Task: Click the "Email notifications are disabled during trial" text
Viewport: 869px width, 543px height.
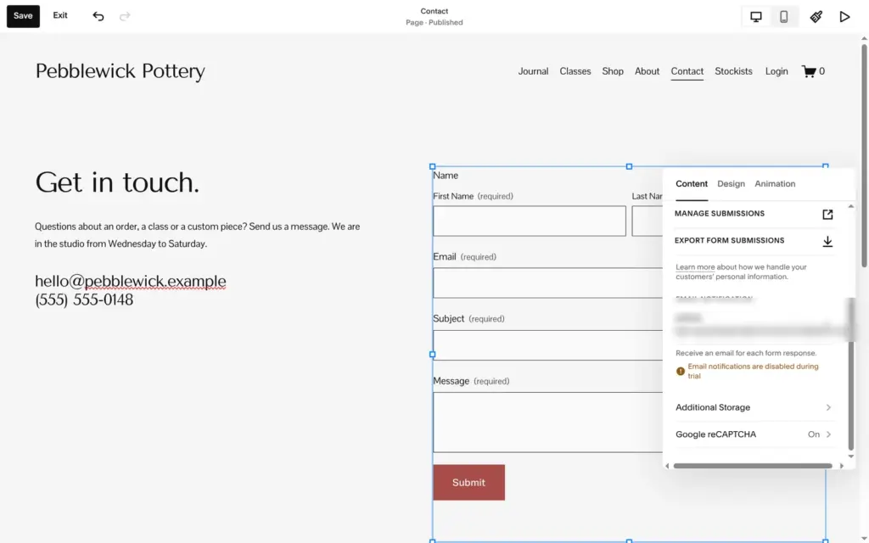Action: (x=754, y=372)
